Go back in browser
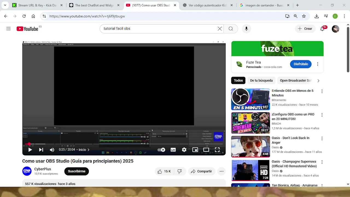Viewport: 350px width, 197px height. 6,16
